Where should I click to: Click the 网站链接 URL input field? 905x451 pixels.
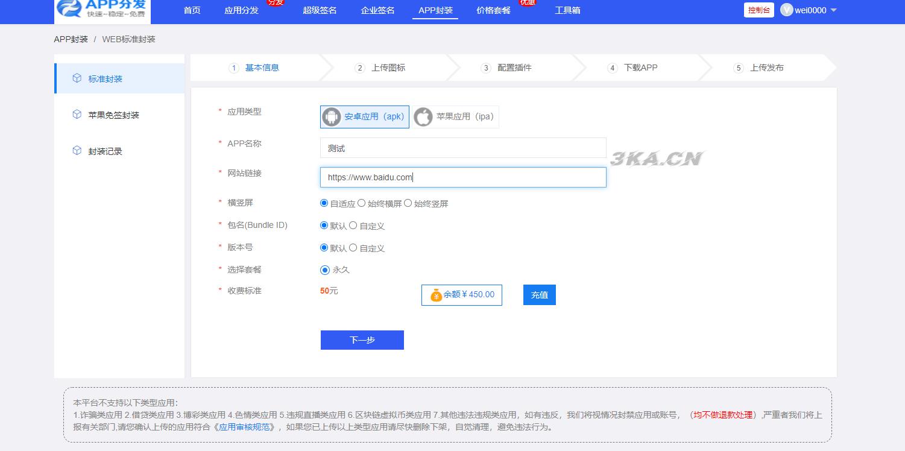point(462,177)
